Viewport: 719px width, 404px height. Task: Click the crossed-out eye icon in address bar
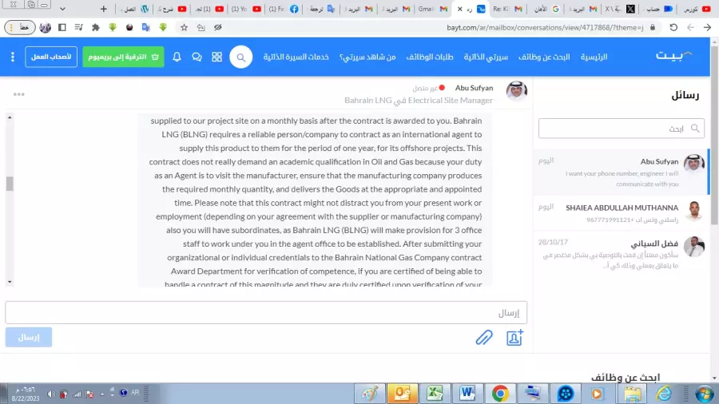tap(218, 27)
